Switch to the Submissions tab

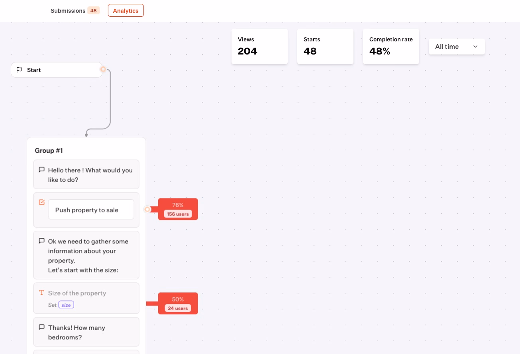(68, 11)
